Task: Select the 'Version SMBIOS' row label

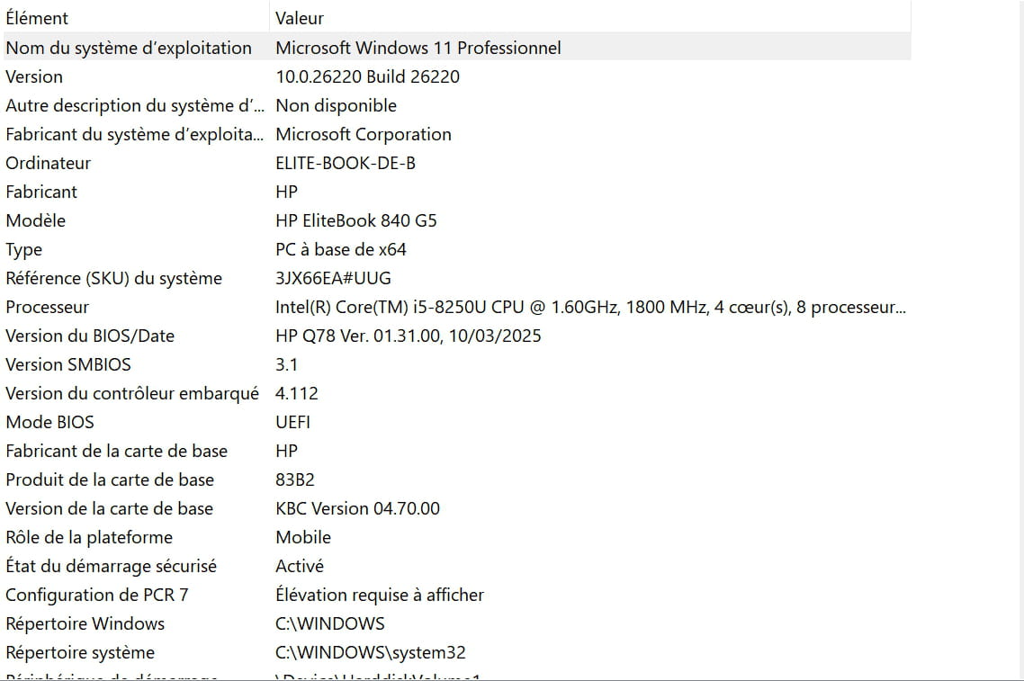Action: tap(67, 364)
